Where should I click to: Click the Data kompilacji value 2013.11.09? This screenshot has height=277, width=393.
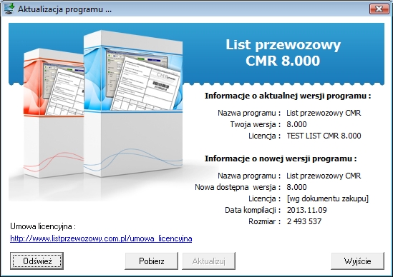(x=307, y=210)
